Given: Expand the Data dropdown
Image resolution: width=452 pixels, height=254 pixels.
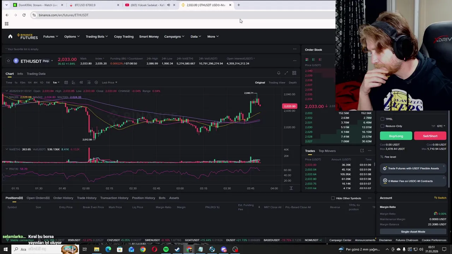Looking at the screenshot, I should coord(196,36).
